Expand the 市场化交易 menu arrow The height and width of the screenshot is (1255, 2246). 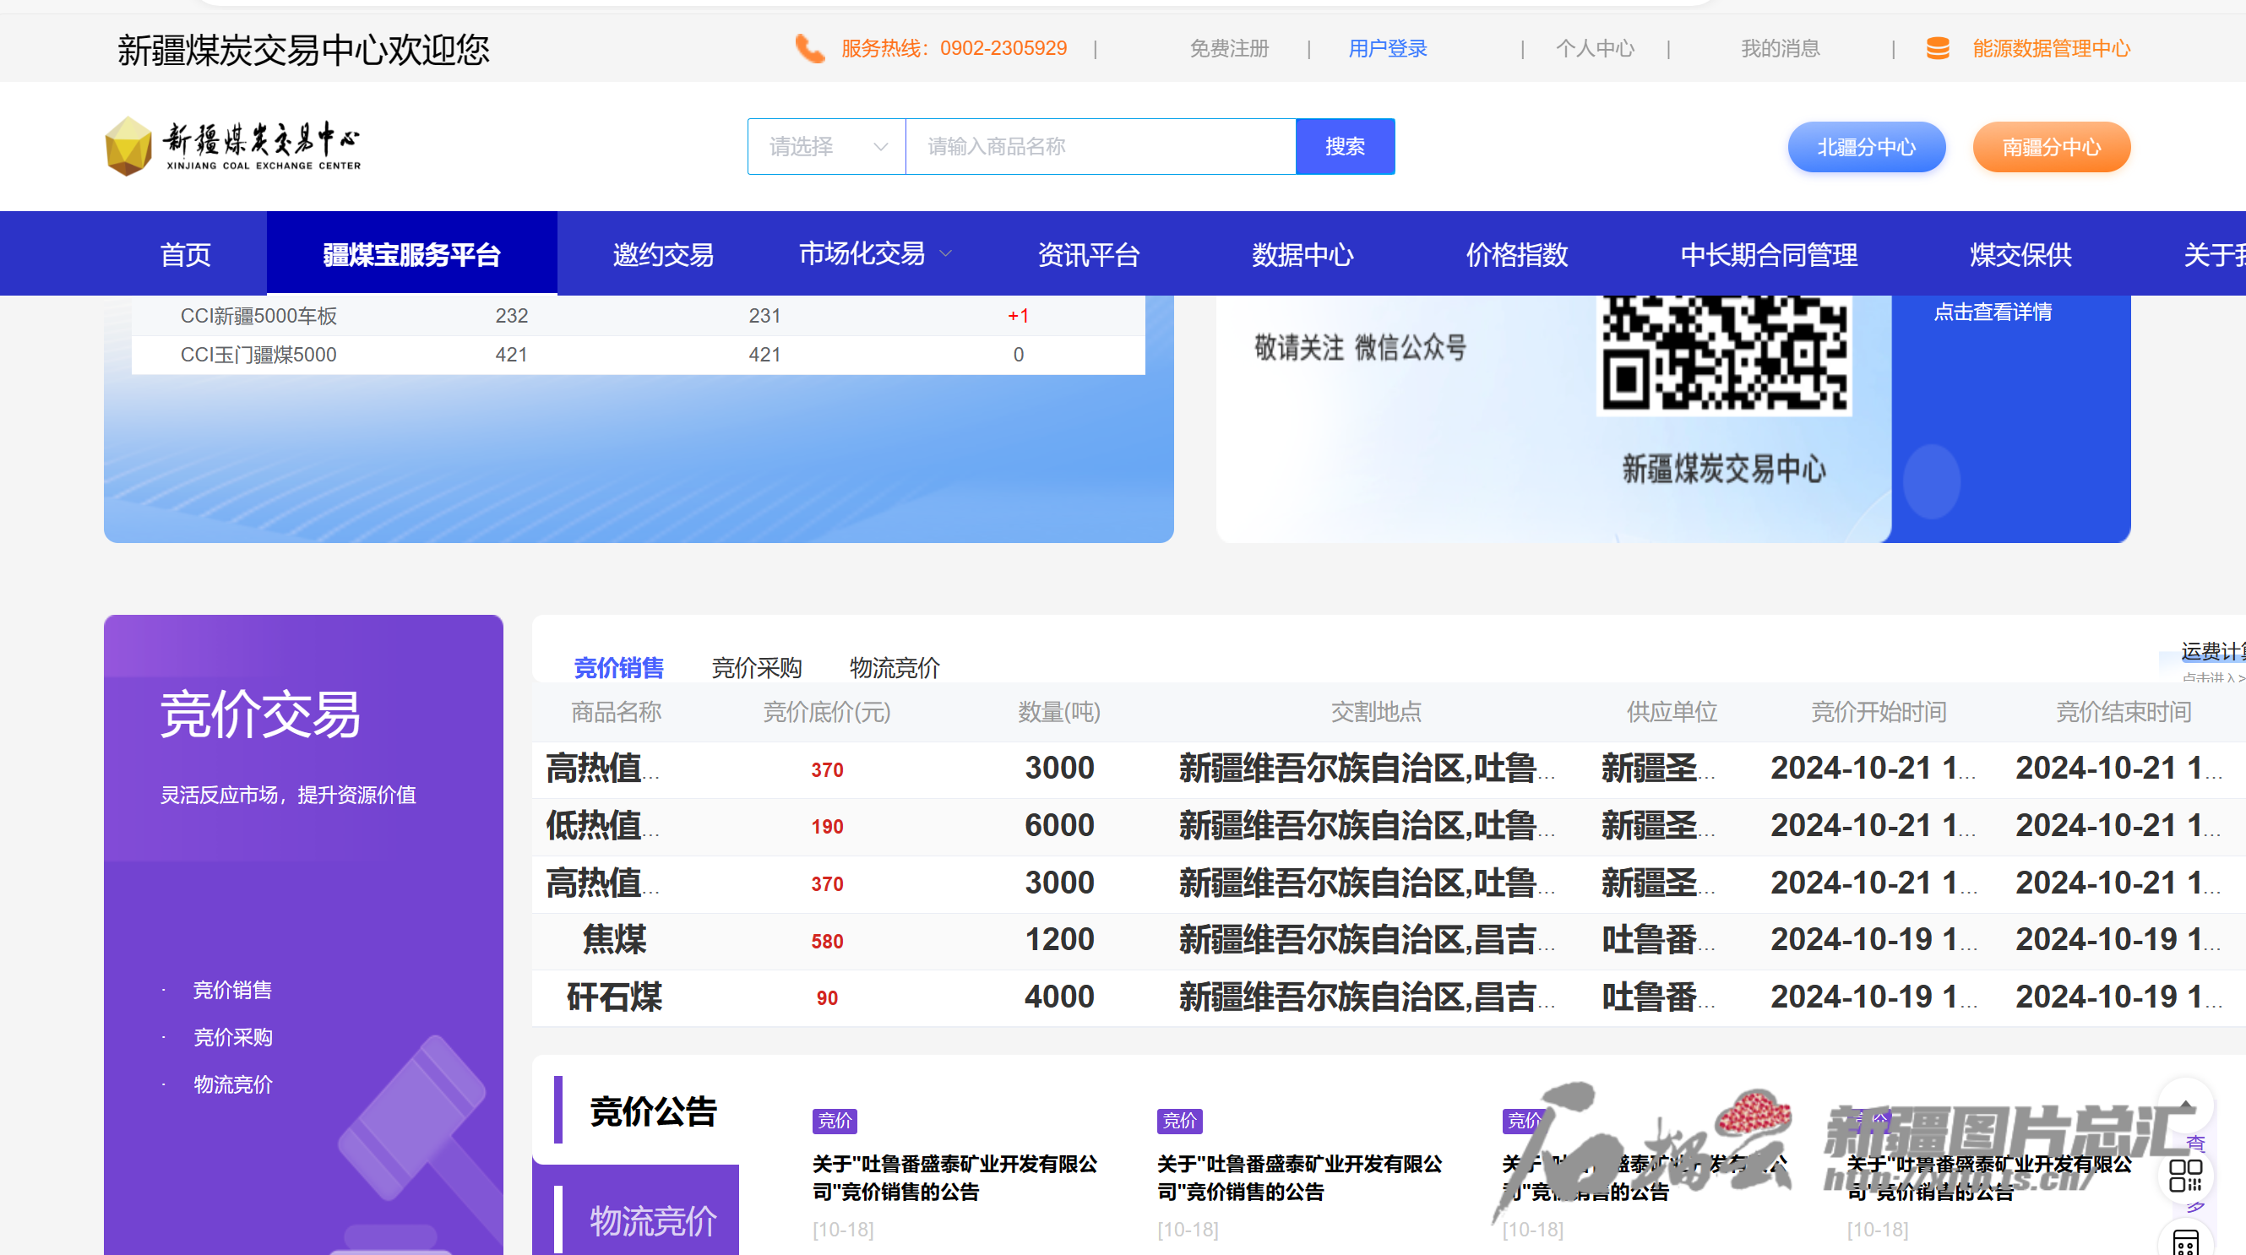click(x=945, y=254)
